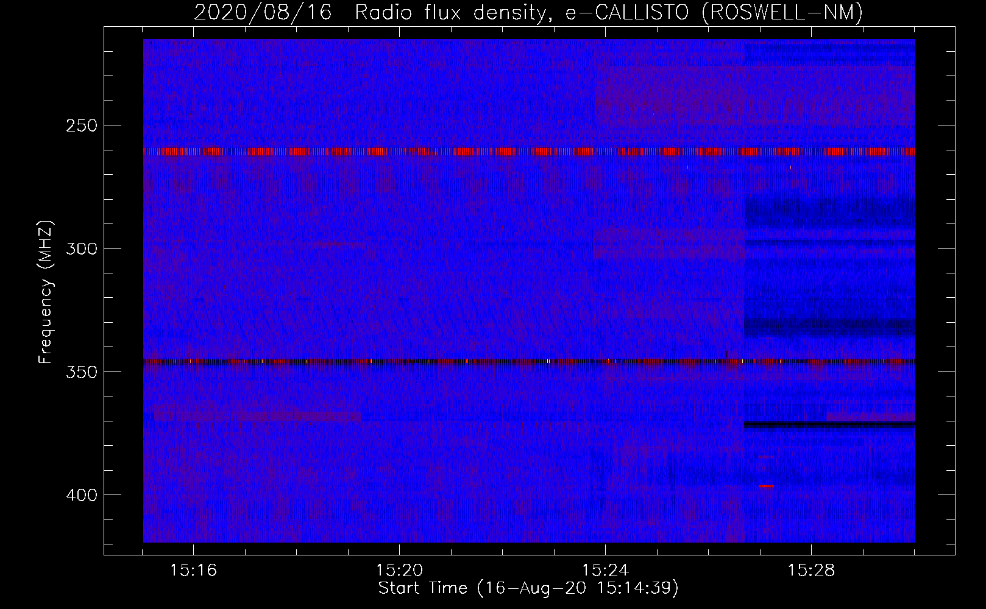Screen dimensions: 986x609
Task: Click the 350 frequency tick label
Action: point(81,372)
